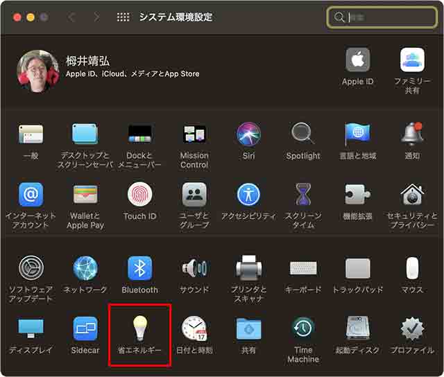Viewport: 444px width, 377px height.
Task: Click the search field in toolbar
Action: [x=382, y=17]
